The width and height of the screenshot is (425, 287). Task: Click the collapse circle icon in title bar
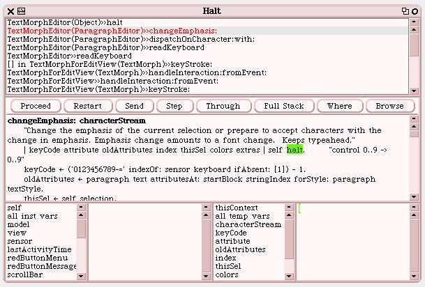(415, 11)
